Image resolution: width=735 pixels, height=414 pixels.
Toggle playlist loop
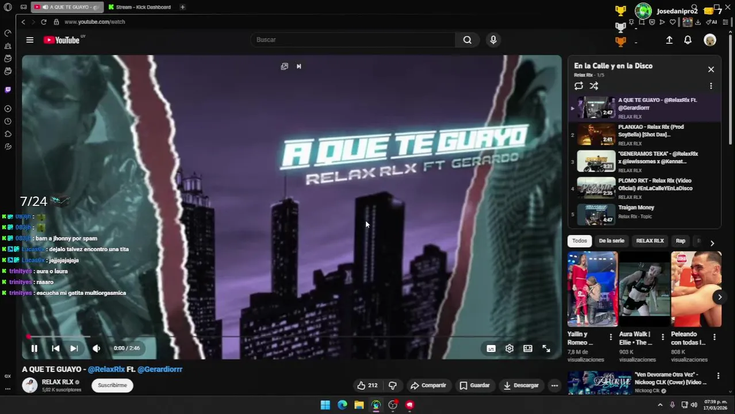[579, 86]
